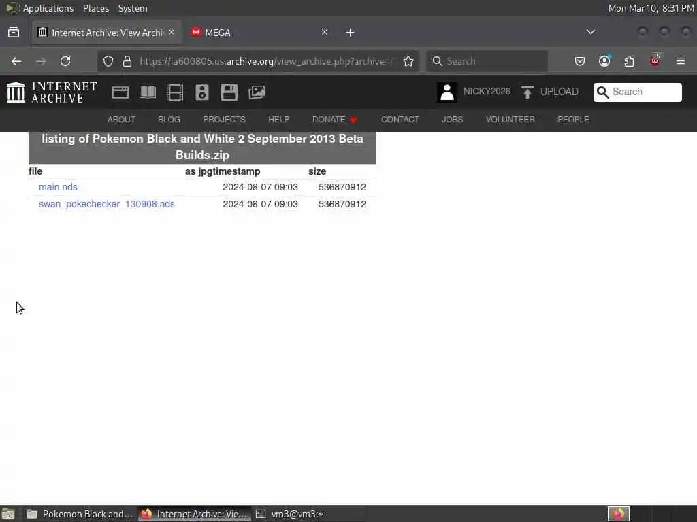Open the Software floppy disk icon
The image size is (697, 522).
[229, 92]
